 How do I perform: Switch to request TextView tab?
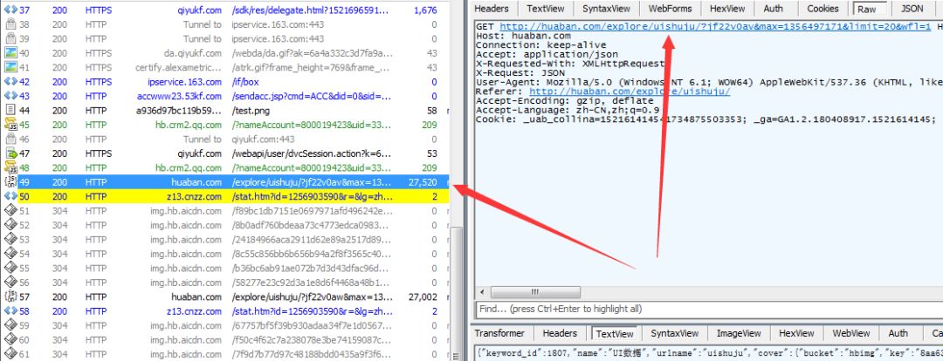[x=546, y=9]
